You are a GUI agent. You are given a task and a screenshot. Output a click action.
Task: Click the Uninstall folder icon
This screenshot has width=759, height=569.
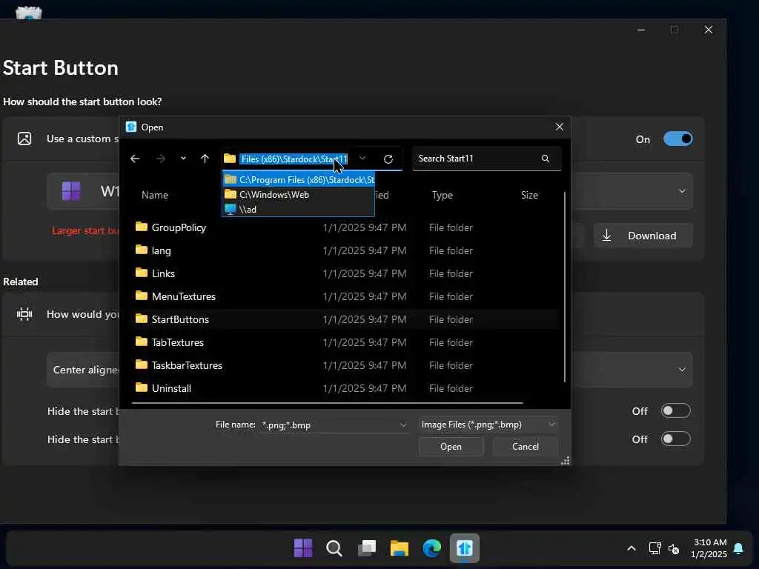pos(142,387)
